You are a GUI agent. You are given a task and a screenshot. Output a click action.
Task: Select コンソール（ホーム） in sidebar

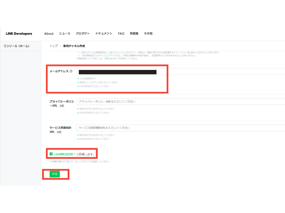pos(16,46)
